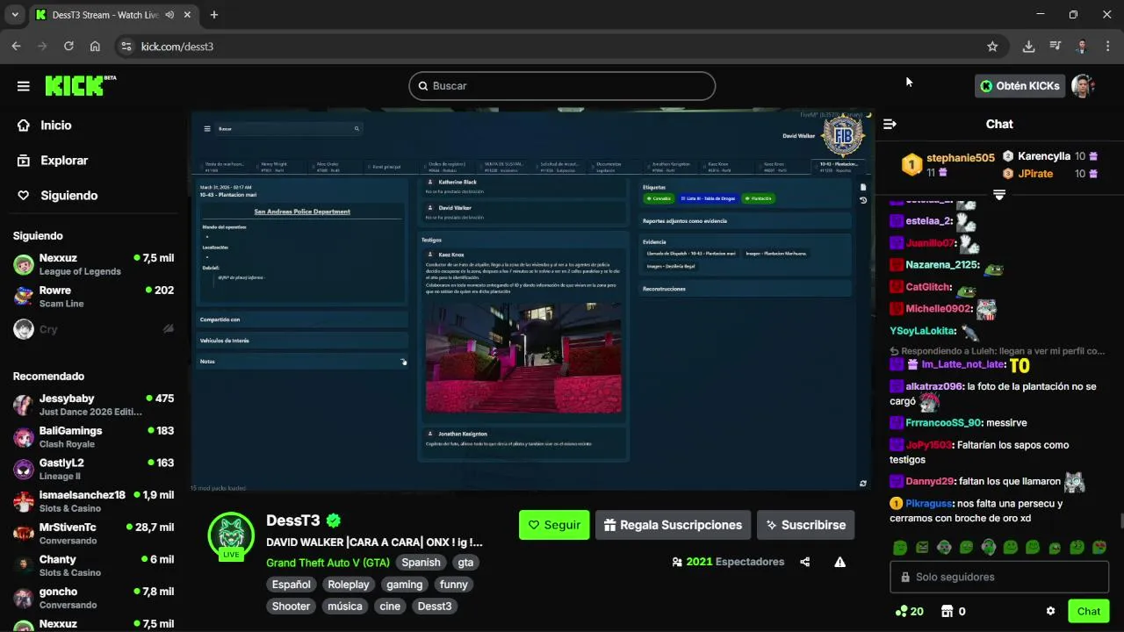The width and height of the screenshot is (1124, 632).
Task: Select the música tag
Action: (x=345, y=607)
